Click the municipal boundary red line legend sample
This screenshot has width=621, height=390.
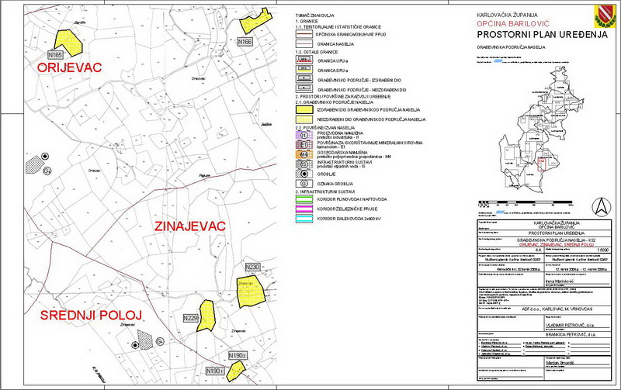(304, 34)
